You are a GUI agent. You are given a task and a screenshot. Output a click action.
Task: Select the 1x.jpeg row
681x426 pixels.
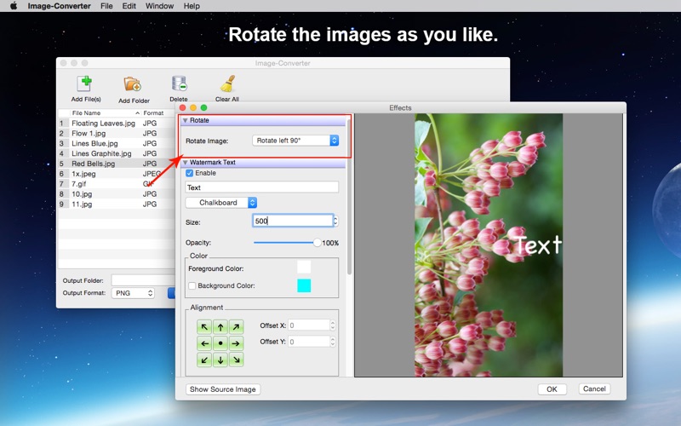(x=117, y=174)
